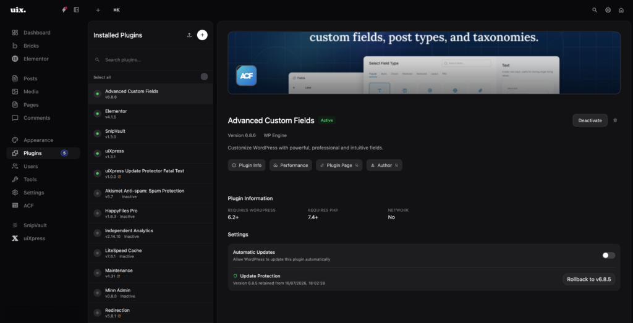Click the Dashboard icon in sidebar

click(15, 33)
